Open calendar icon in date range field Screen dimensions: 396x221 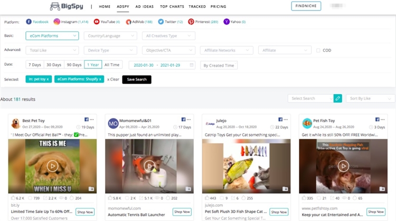pos(192,65)
